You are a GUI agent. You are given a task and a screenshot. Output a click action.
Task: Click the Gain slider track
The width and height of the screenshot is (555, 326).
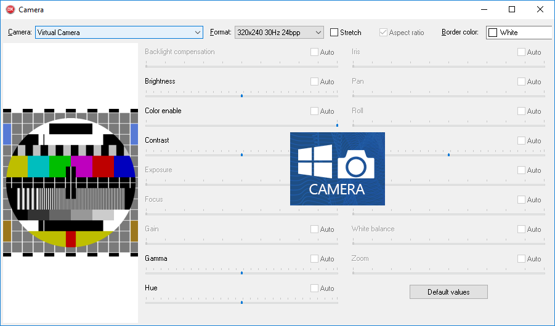(241, 243)
